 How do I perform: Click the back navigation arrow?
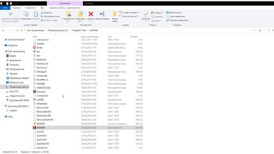click(3, 30)
